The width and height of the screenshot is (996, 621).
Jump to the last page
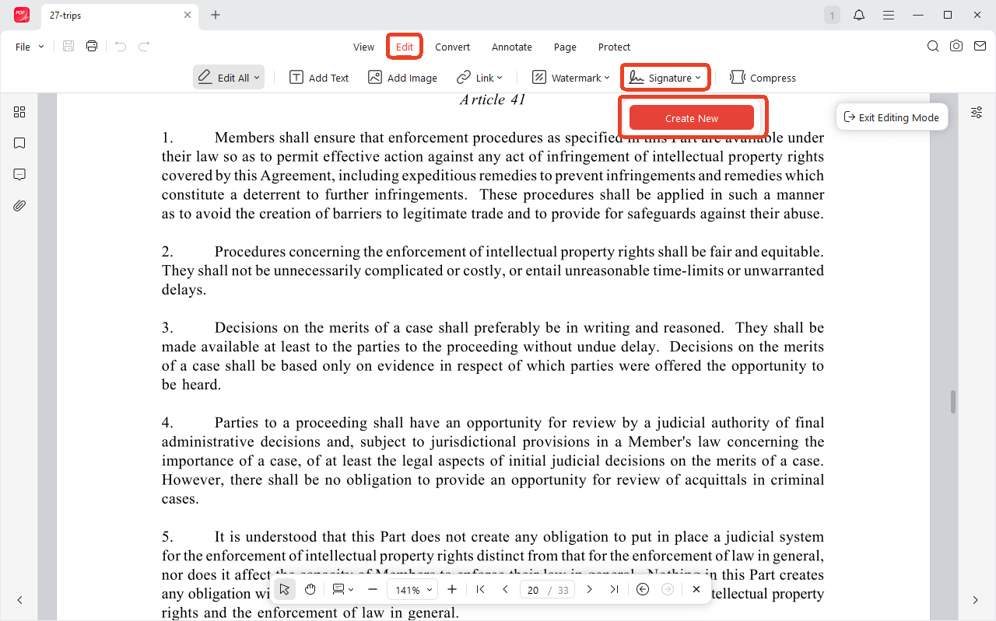click(614, 589)
